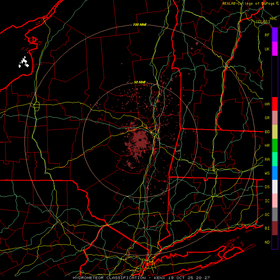280x280 pixels.
Task: Click the black radar site dot at center
Action: pyautogui.click(x=140, y=140)
